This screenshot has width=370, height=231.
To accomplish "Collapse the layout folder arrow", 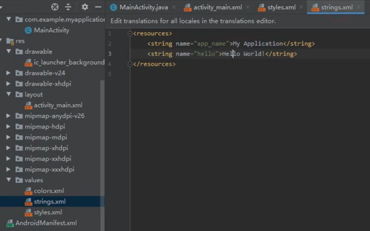I will [x=9, y=94].
